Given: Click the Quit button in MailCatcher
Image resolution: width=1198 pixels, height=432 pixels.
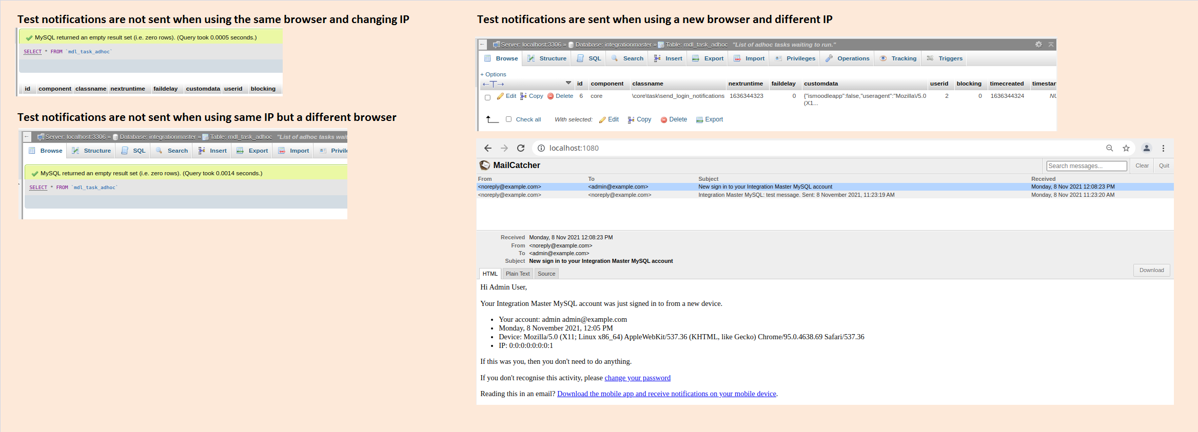Looking at the screenshot, I should click(1164, 166).
